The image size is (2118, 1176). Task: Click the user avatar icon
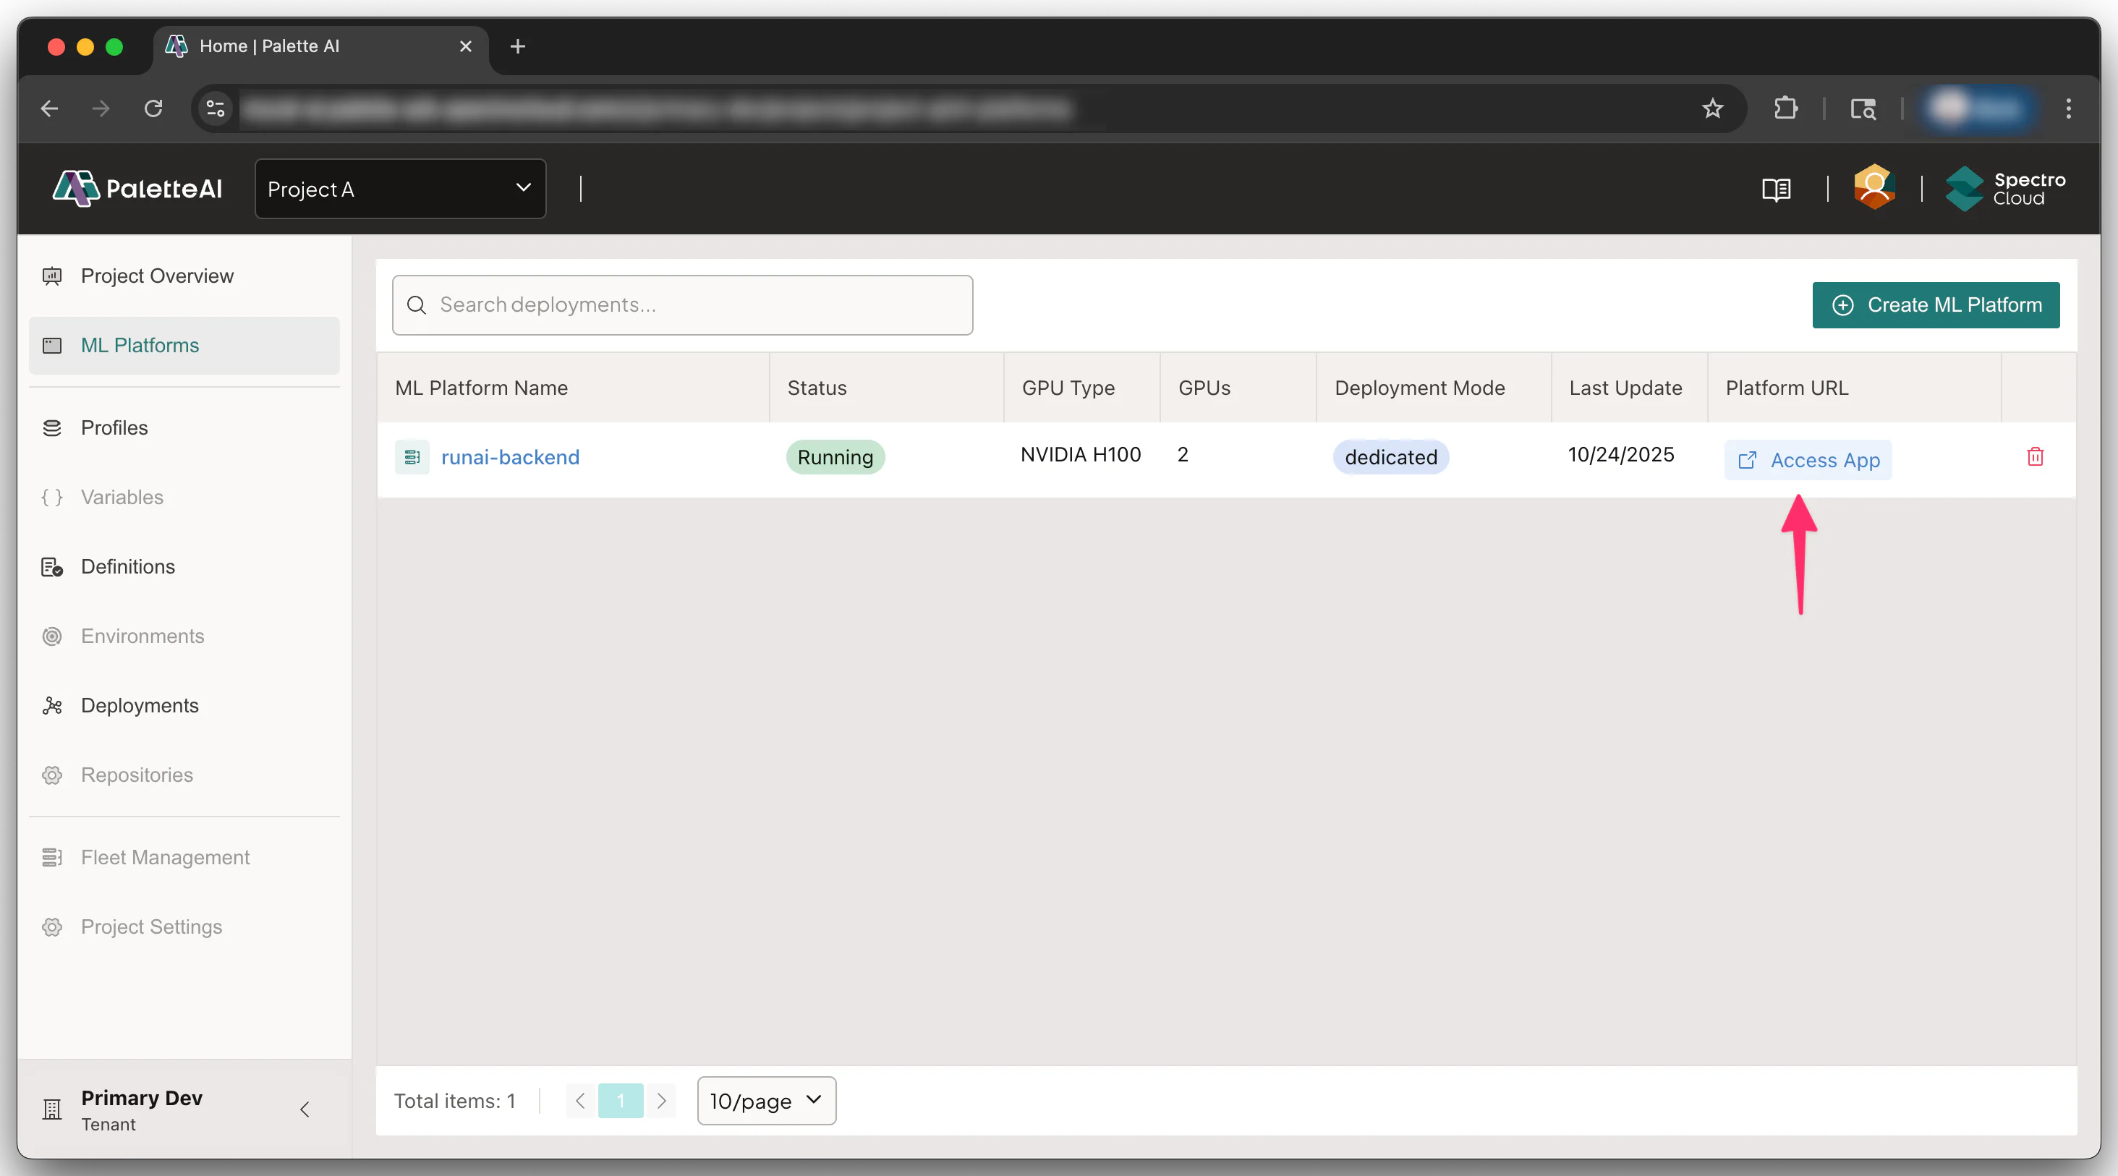pos(1874,187)
